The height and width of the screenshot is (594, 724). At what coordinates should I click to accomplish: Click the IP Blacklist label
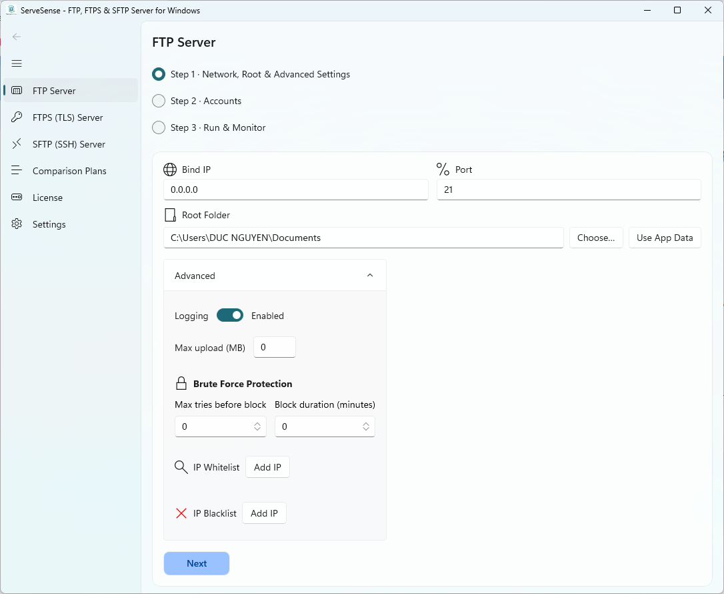point(215,513)
